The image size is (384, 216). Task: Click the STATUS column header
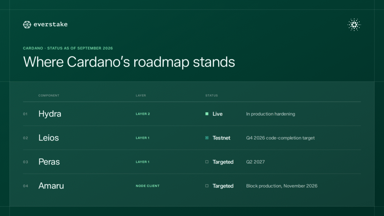point(211,96)
